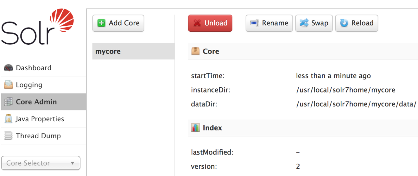Screen dimensions: 418x176
Task: View the Thread Dump page
Action: pyautogui.click(x=44, y=136)
